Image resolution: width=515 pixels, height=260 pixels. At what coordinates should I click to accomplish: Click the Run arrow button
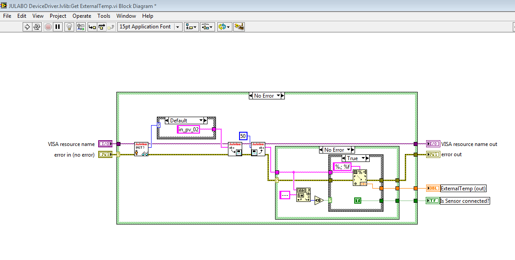click(x=27, y=27)
